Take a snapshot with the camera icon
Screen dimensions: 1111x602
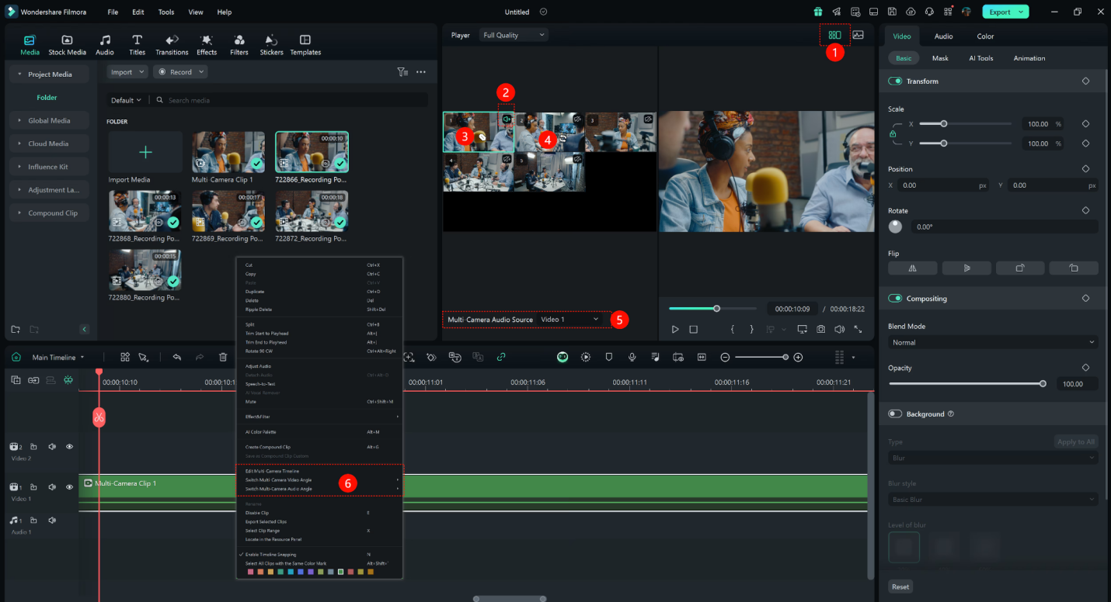pyautogui.click(x=820, y=329)
